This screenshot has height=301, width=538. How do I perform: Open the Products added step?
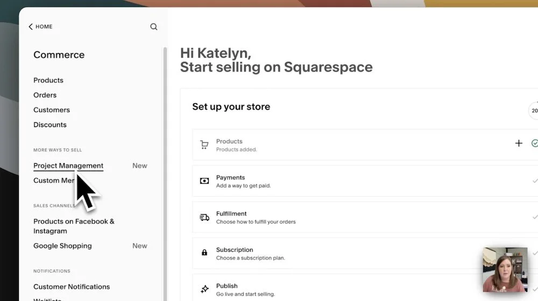[365, 145]
